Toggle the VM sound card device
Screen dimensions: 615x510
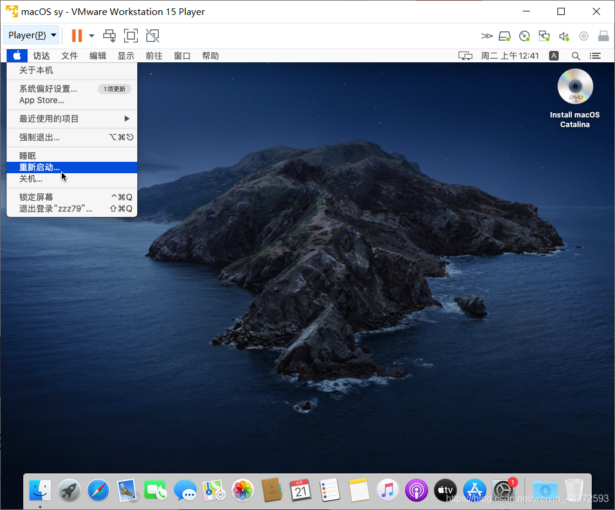point(563,36)
